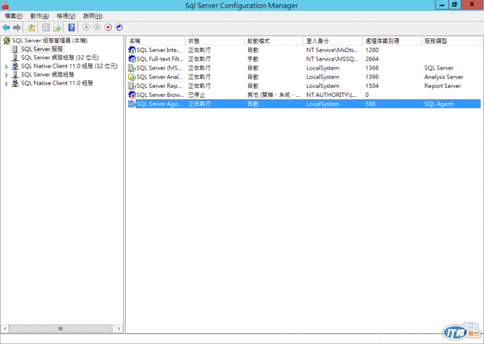Screen dimensions: 484x344
Task: Click the SQL Server Reporting service icon
Action: click(132, 85)
